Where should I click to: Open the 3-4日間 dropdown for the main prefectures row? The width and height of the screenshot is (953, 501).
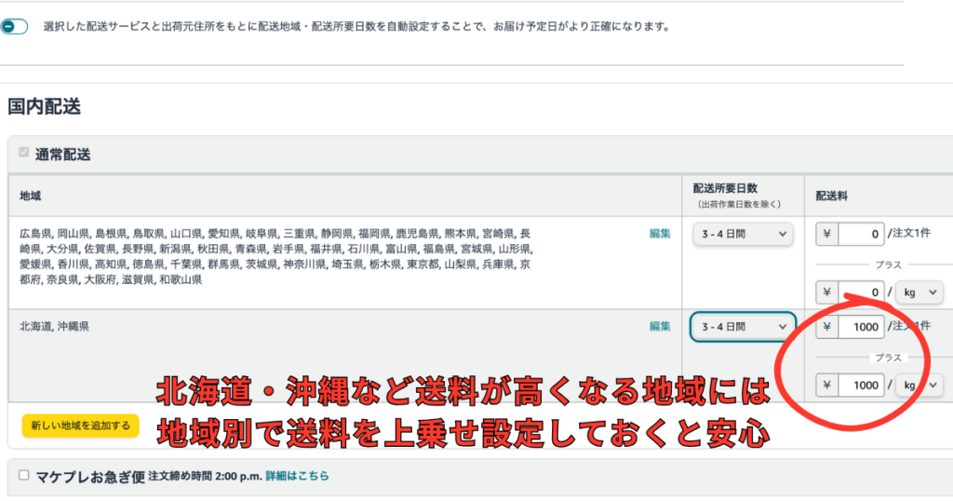pyautogui.click(x=743, y=235)
